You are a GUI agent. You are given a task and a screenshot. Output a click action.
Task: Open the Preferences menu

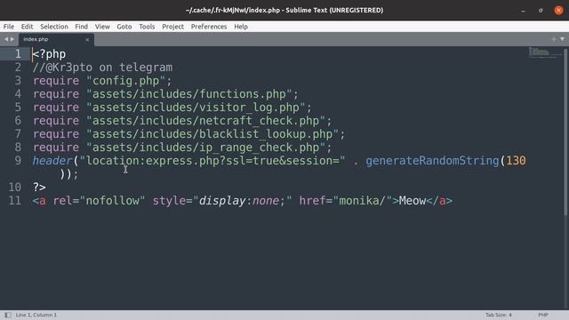[209, 27]
